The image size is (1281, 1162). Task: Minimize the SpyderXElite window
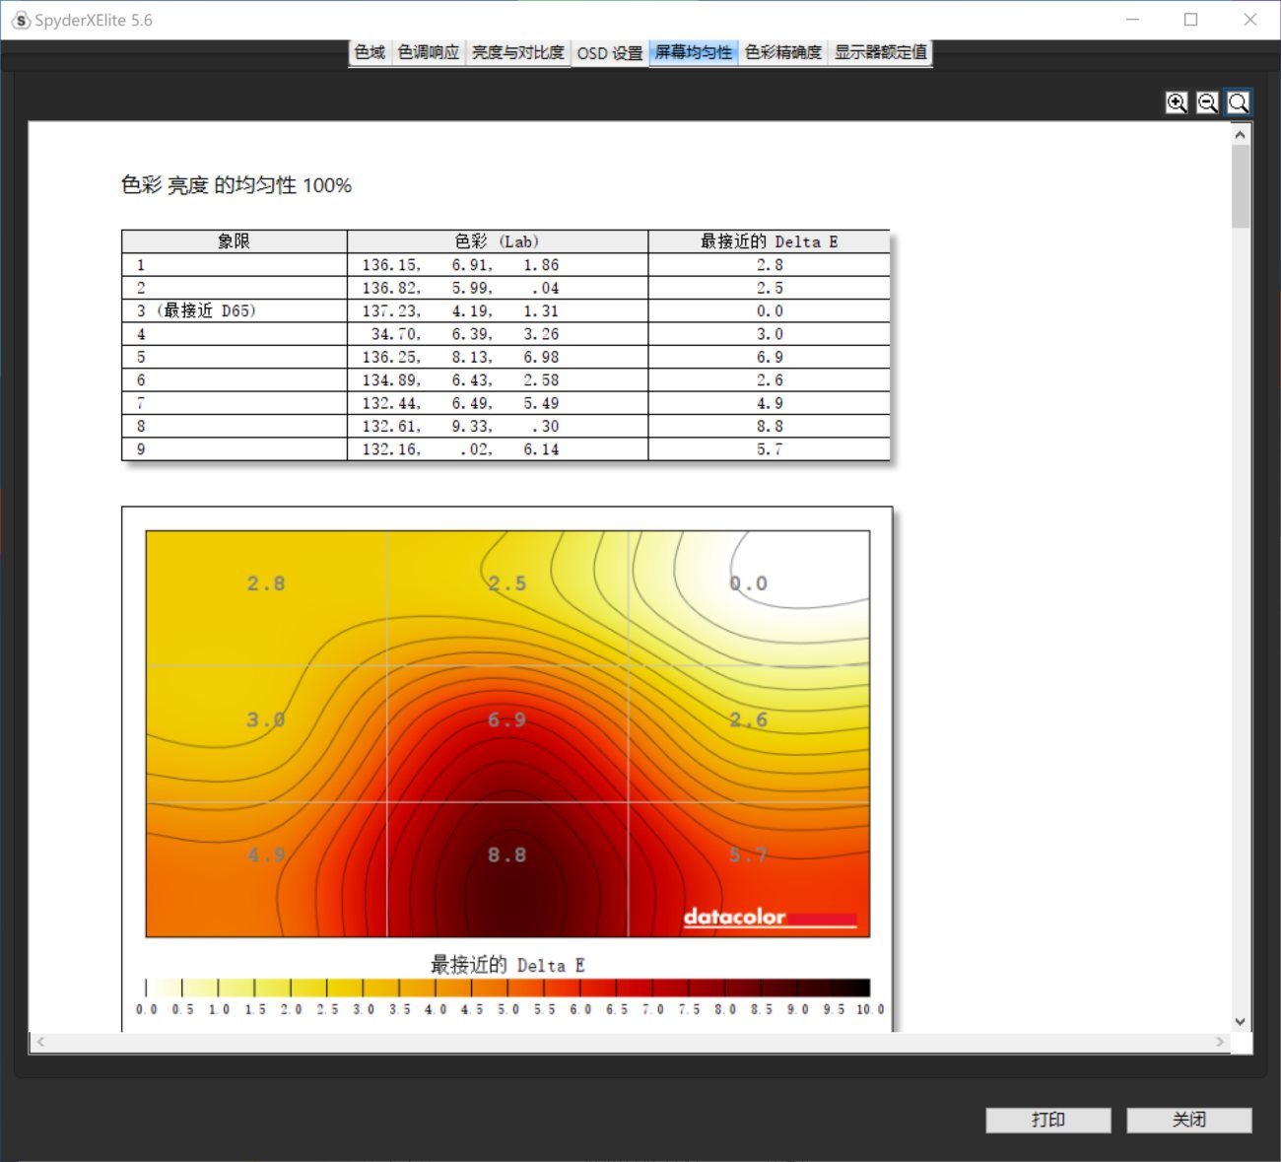pos(1133,20)
